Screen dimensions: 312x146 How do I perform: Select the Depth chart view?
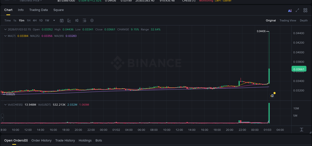coord(304,20)
